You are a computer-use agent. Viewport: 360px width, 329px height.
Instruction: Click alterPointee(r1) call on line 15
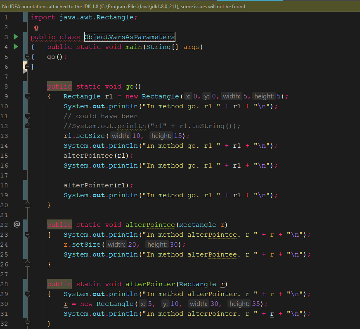coord(98,156)
